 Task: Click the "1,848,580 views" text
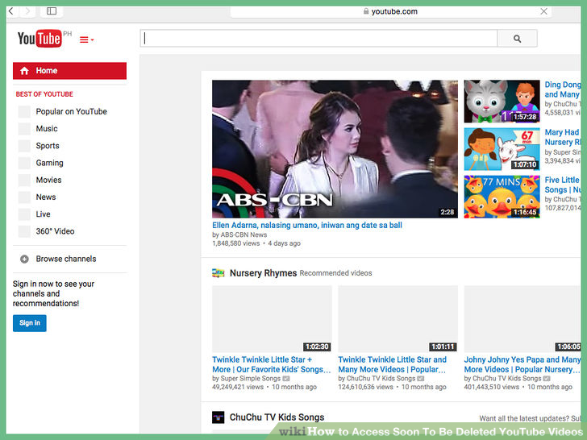tap(235, 243)
